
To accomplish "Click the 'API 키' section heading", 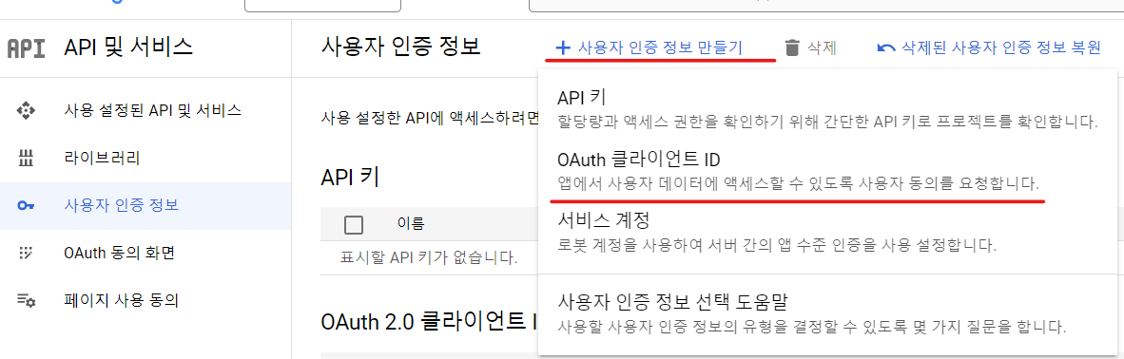I will [351, 177].
